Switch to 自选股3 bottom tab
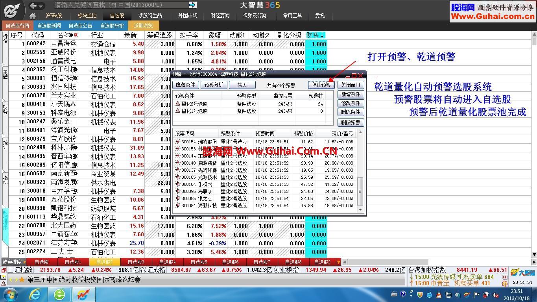Image resolution: width=537 pixels, height=302 pixels. 136,262
